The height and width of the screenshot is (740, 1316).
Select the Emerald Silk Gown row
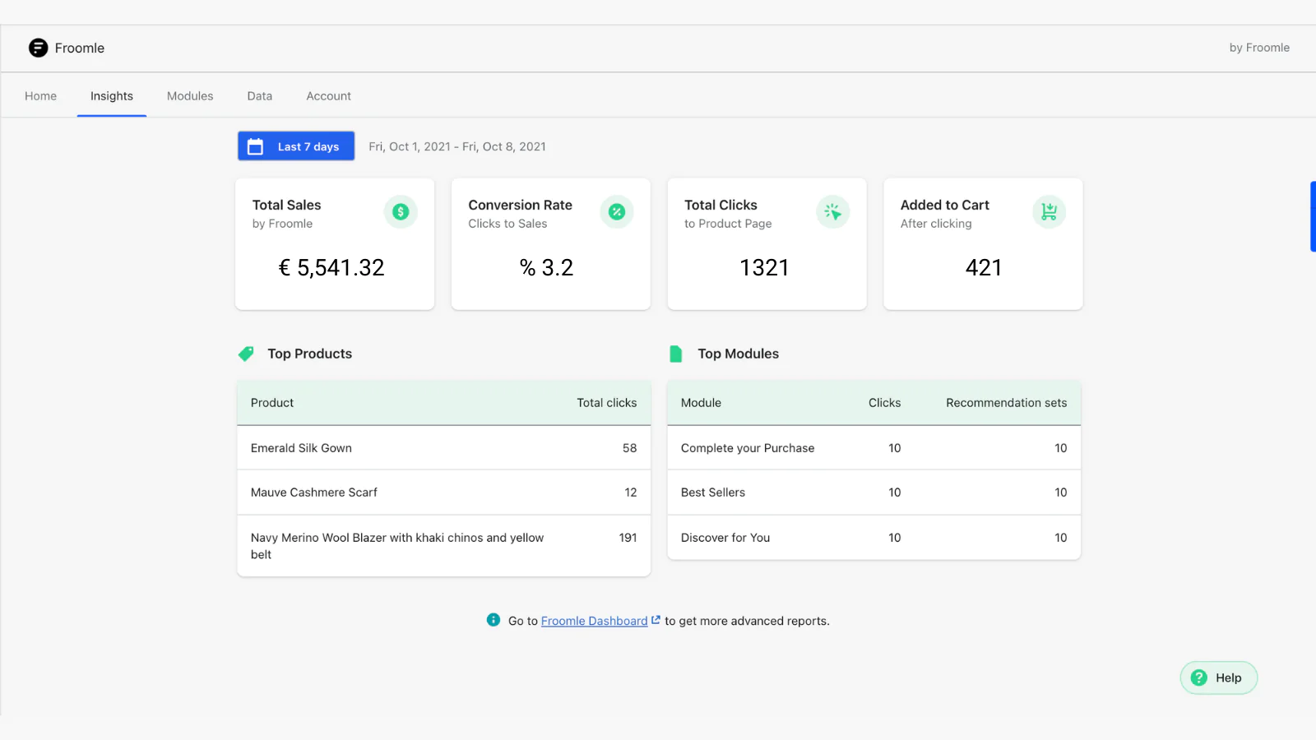point(444,448)
